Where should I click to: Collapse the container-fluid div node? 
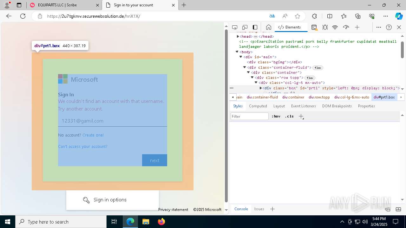(x=245, y=67)
